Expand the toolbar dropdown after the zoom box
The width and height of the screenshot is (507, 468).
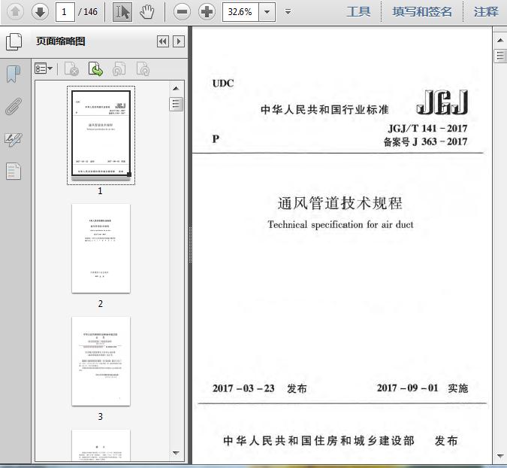289,11
